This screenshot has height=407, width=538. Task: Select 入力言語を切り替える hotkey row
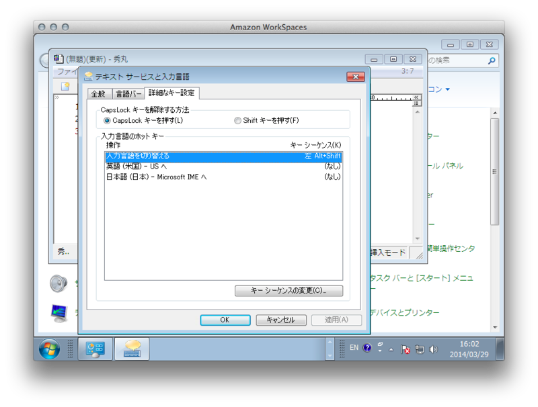223,156
